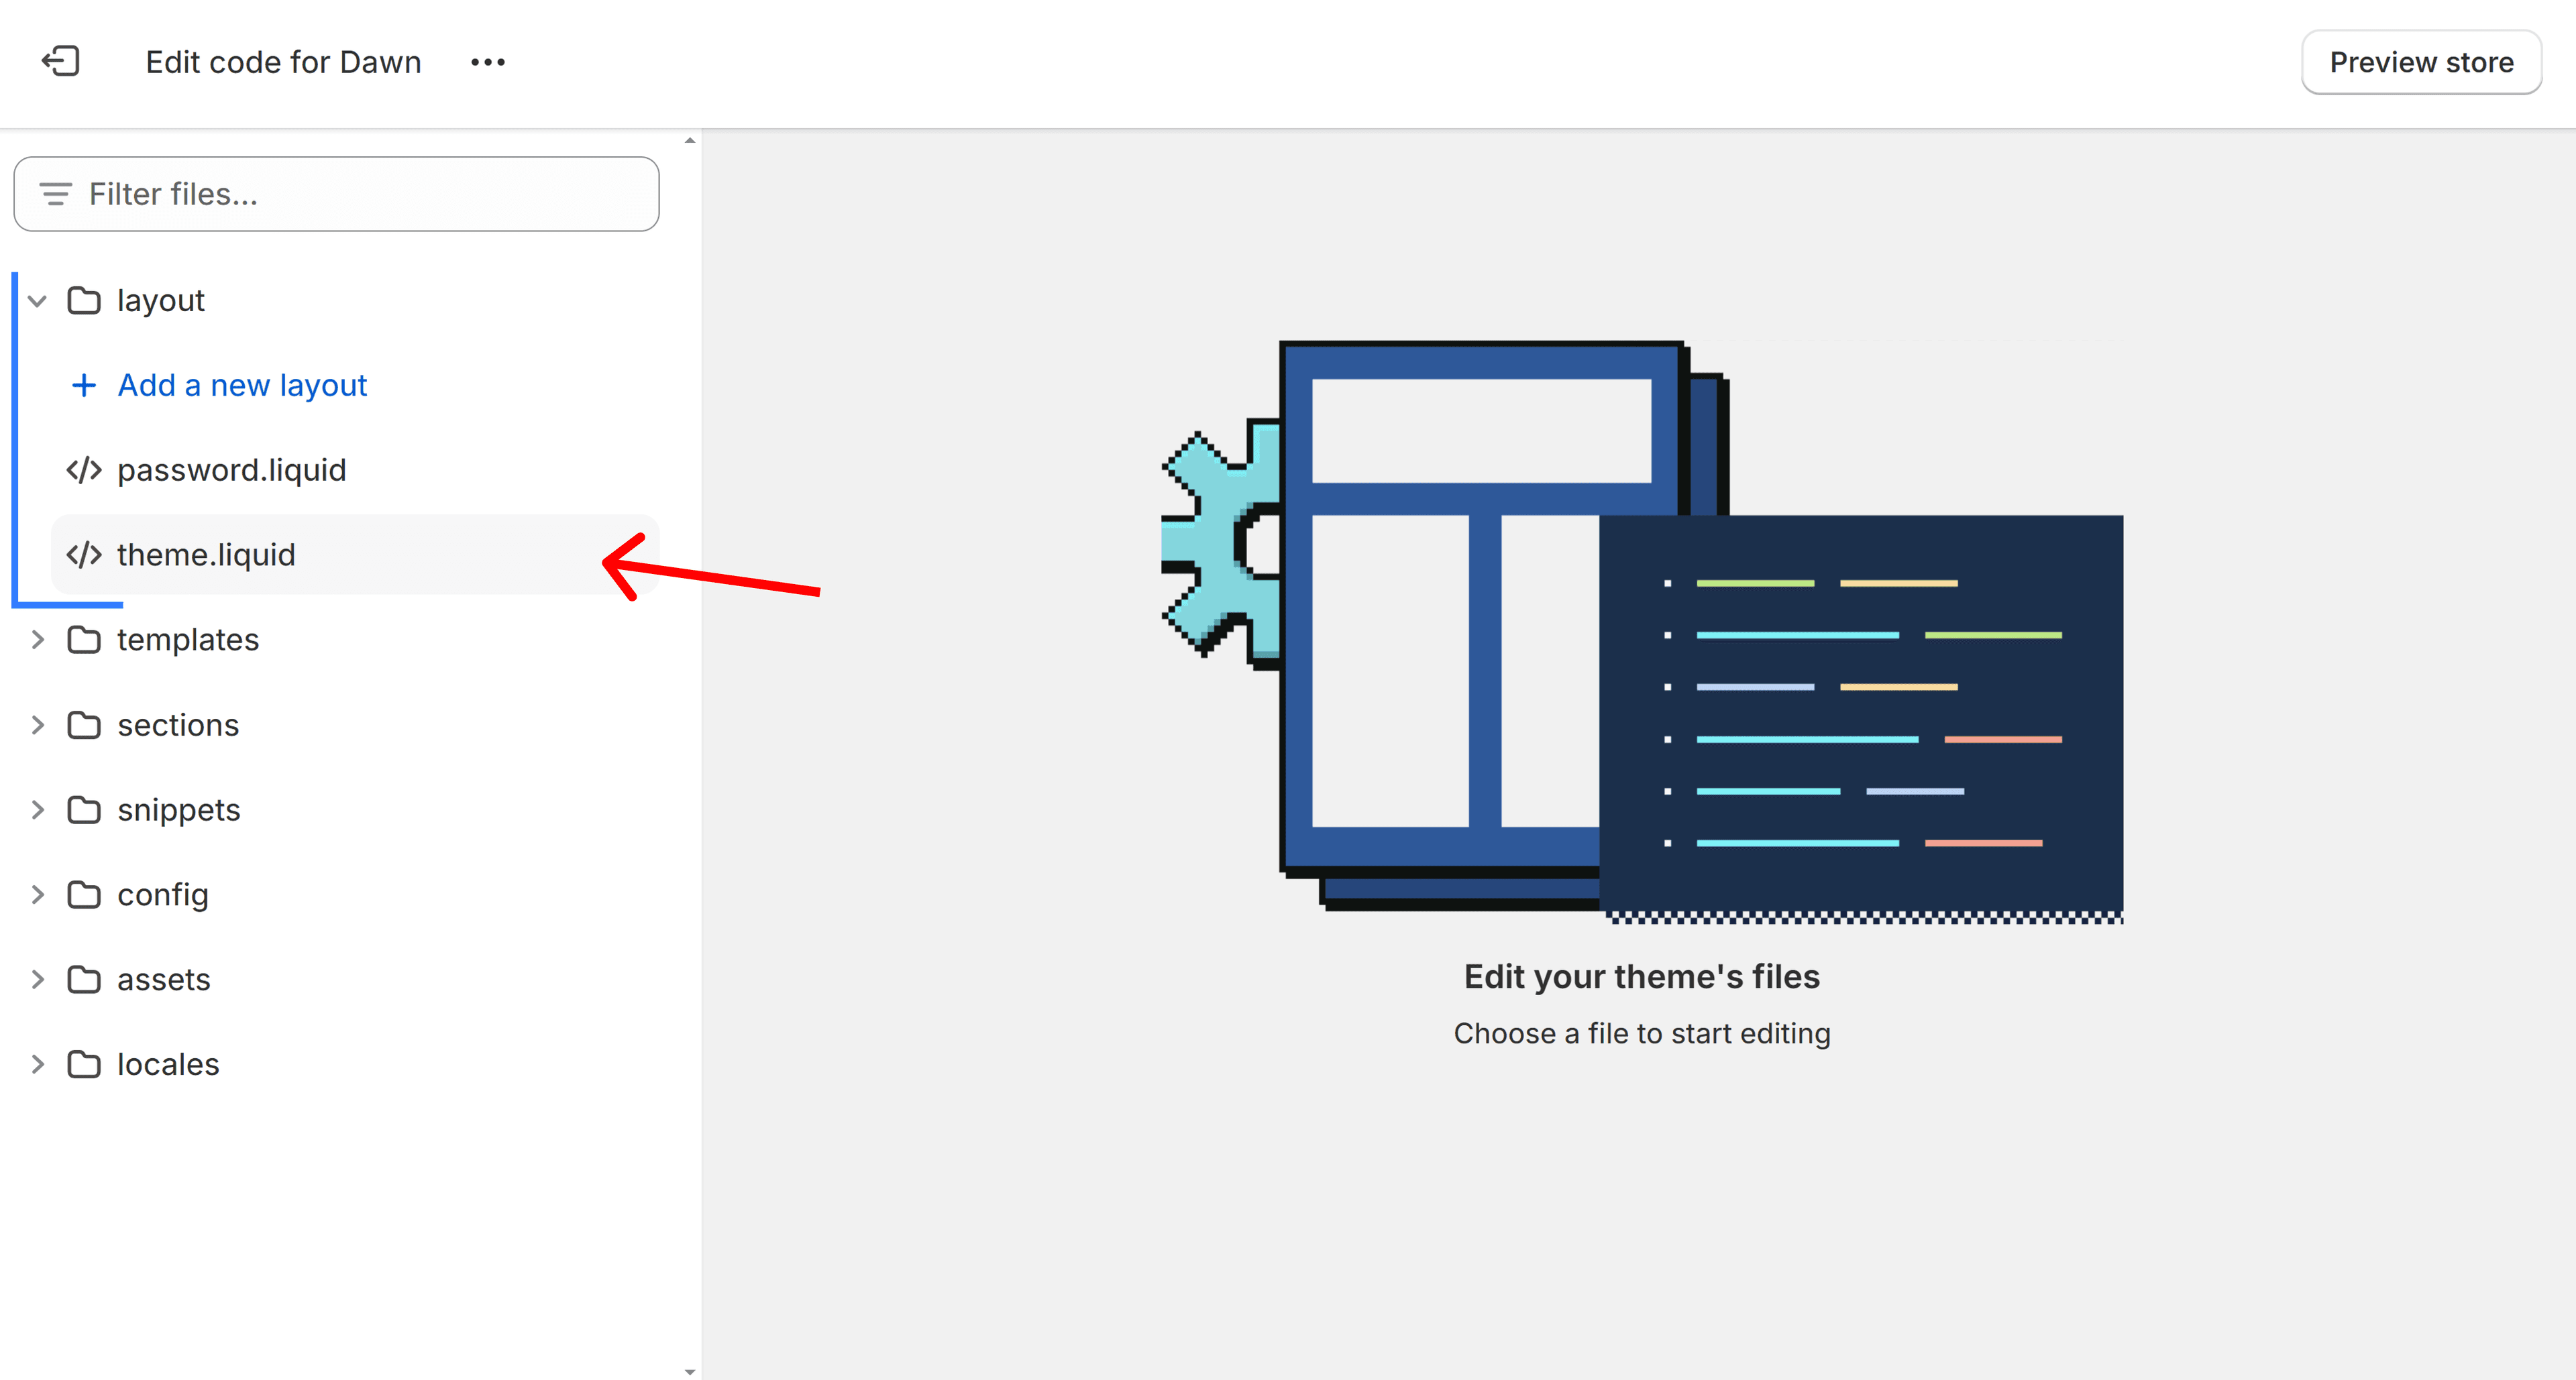Collapse the layout folder
This screenshot has height=1380, width=2576.
(38, 302)
